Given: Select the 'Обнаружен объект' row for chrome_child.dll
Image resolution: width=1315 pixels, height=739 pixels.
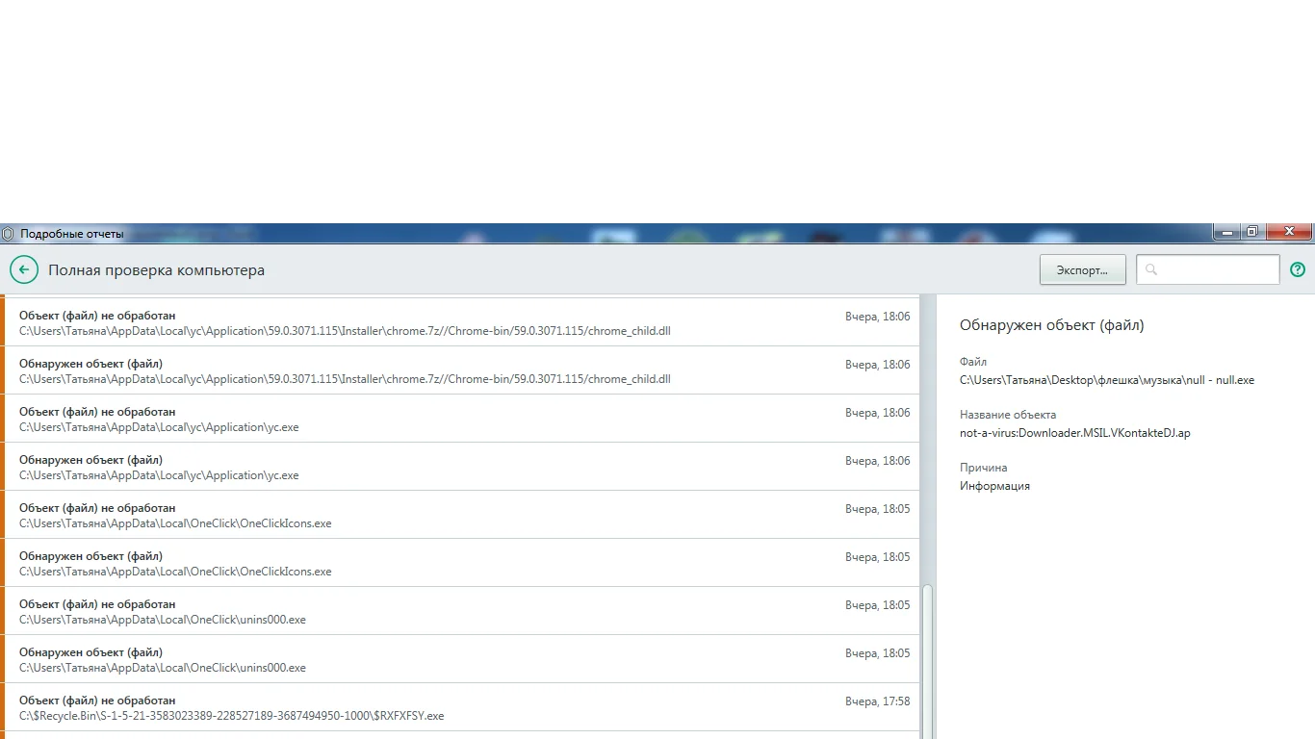Looking at the screenshot, I should [460, 370].
